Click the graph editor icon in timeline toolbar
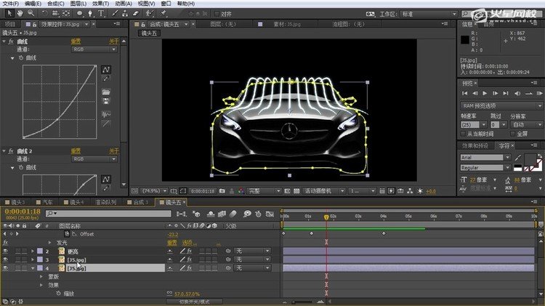This screenshot has height=306, width=545. (270, 214)
